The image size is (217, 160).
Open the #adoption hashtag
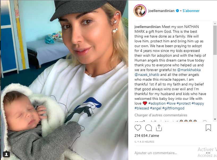157,103
